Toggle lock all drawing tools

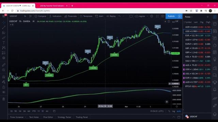pos(4,87)
